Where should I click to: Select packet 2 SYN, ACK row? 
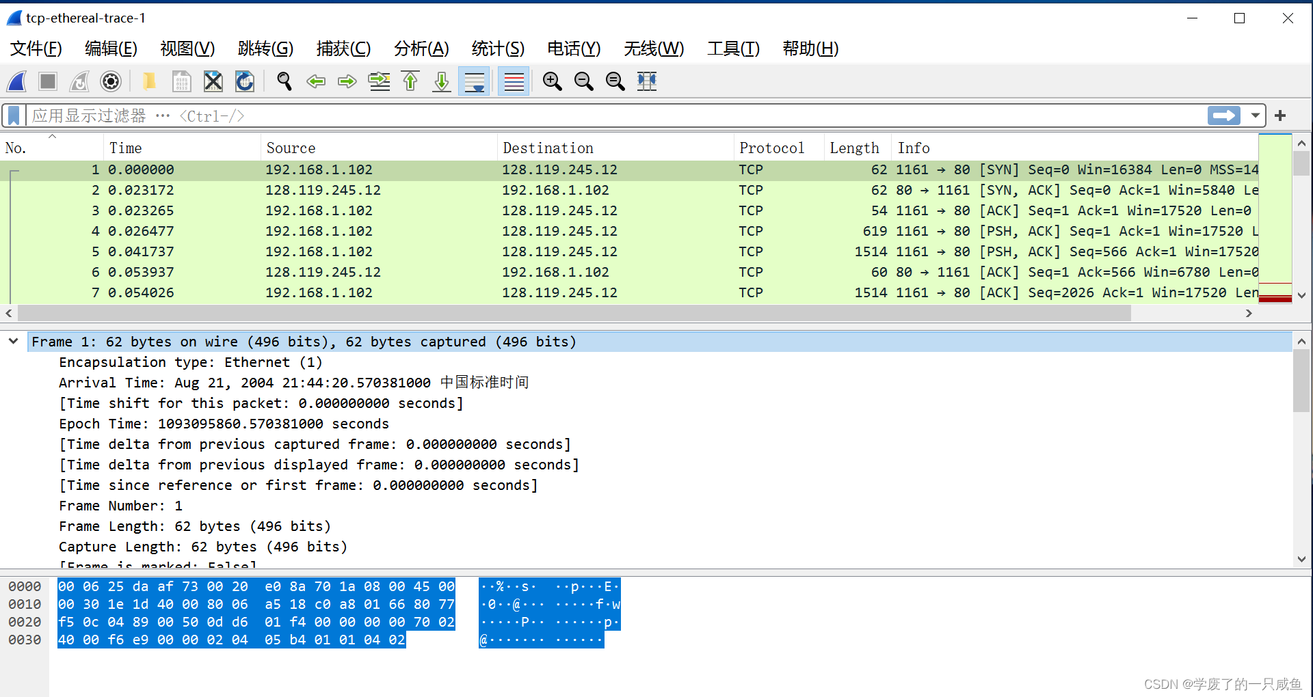pyautogui.click(x=629, y=190)
